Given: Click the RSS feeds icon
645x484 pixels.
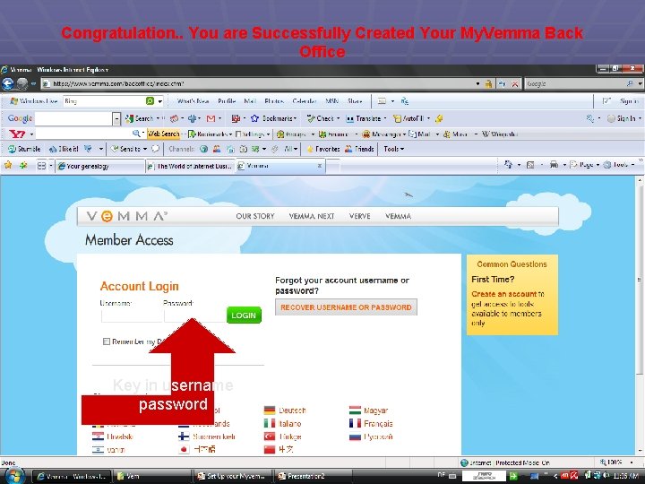Looking at the screenshot, I should tap(530, 165).
